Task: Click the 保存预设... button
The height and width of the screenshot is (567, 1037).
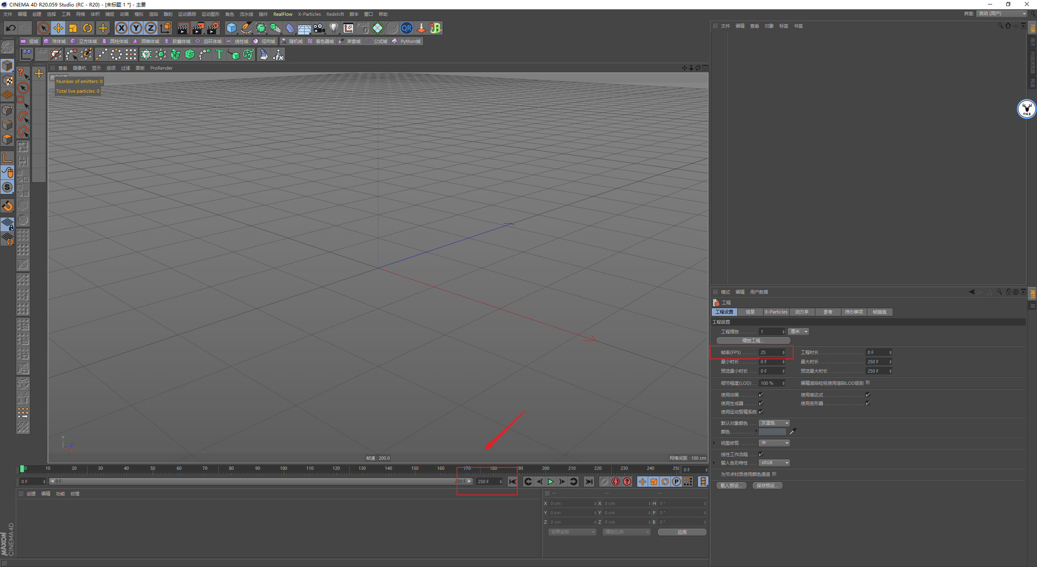Action: click(x=767, y=486)
